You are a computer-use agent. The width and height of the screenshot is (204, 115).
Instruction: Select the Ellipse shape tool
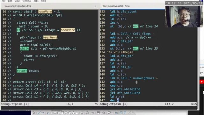[66, 113]
